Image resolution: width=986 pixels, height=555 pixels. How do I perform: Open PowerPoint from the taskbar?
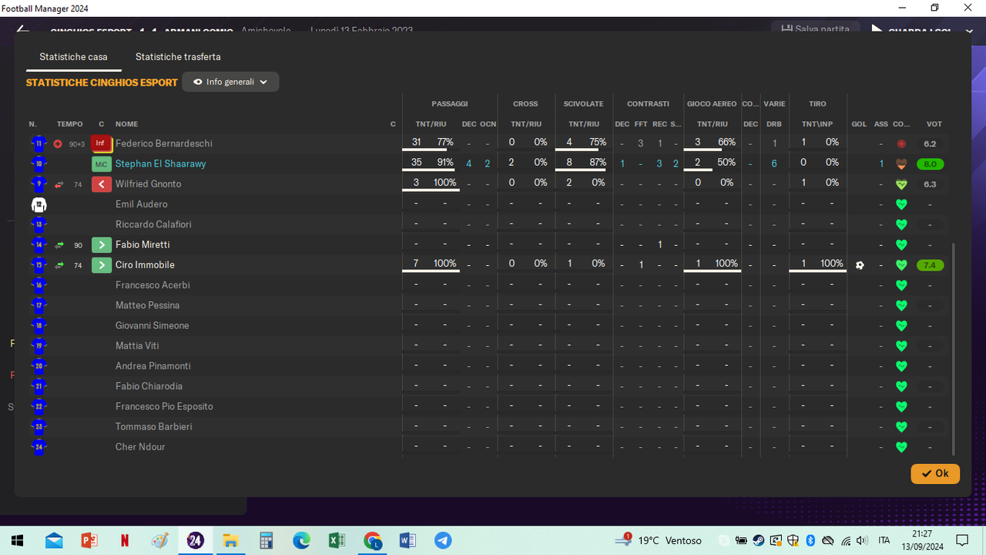(x=89, y=540)
